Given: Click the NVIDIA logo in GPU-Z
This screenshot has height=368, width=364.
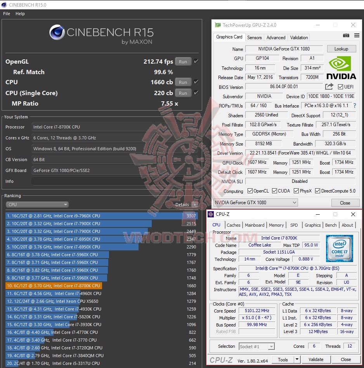Looking at the screenshot, I should point(341,68).
